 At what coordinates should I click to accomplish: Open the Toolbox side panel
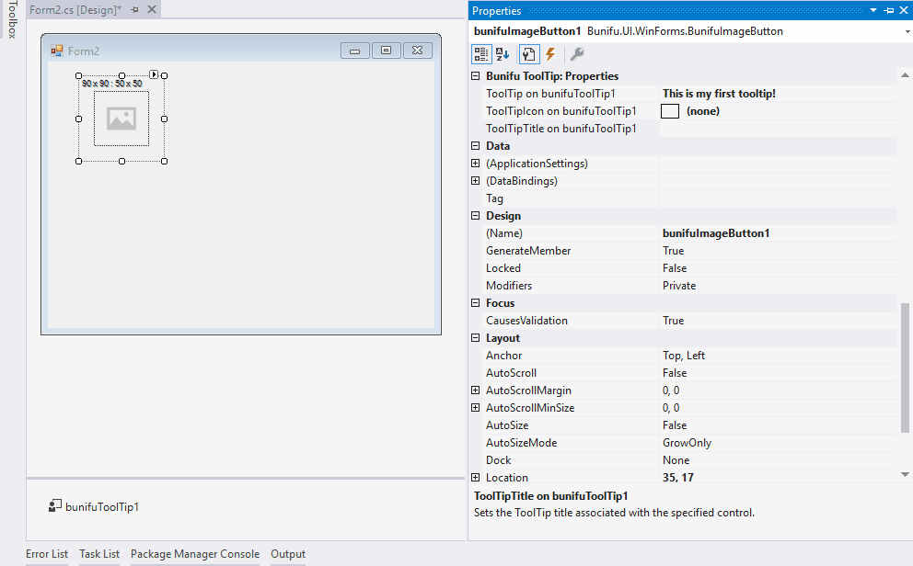pos(12,20)
